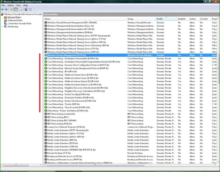Open the File menu
The image size is (220, 172).
(x=3, y=5)
